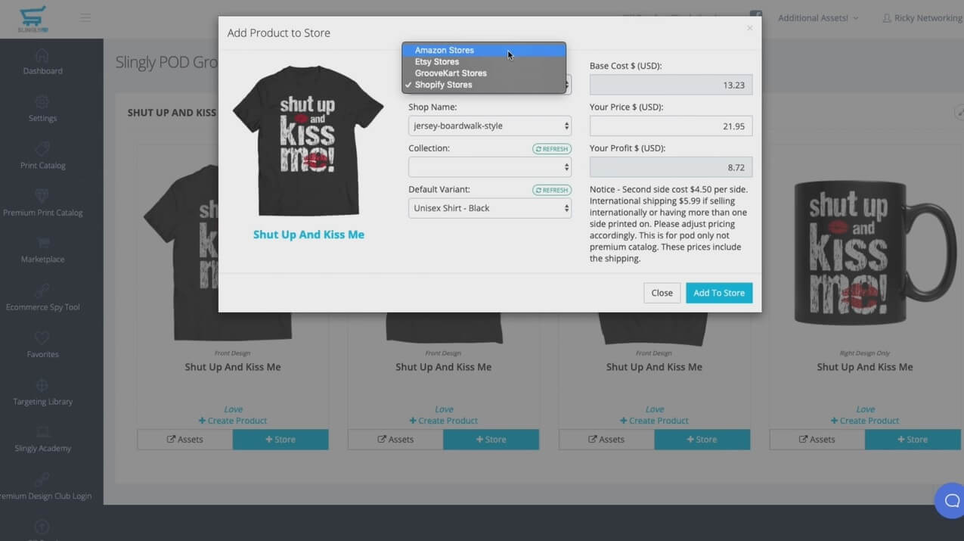Click Shut Up And Kiss Me product link
Image resolution: width=964 pixels, height=541 pixels.
point(308,235)
